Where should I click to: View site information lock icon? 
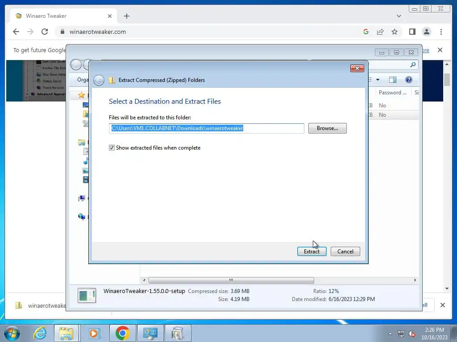coord(62,32)
